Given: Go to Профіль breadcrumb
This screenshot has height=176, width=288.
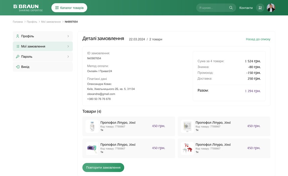Looking at the screenshot, I should [32, 22].
